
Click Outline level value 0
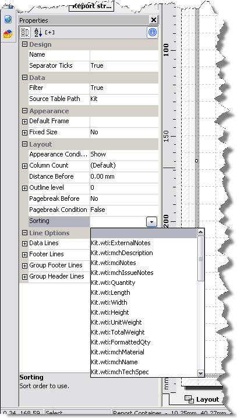(124, 187)
